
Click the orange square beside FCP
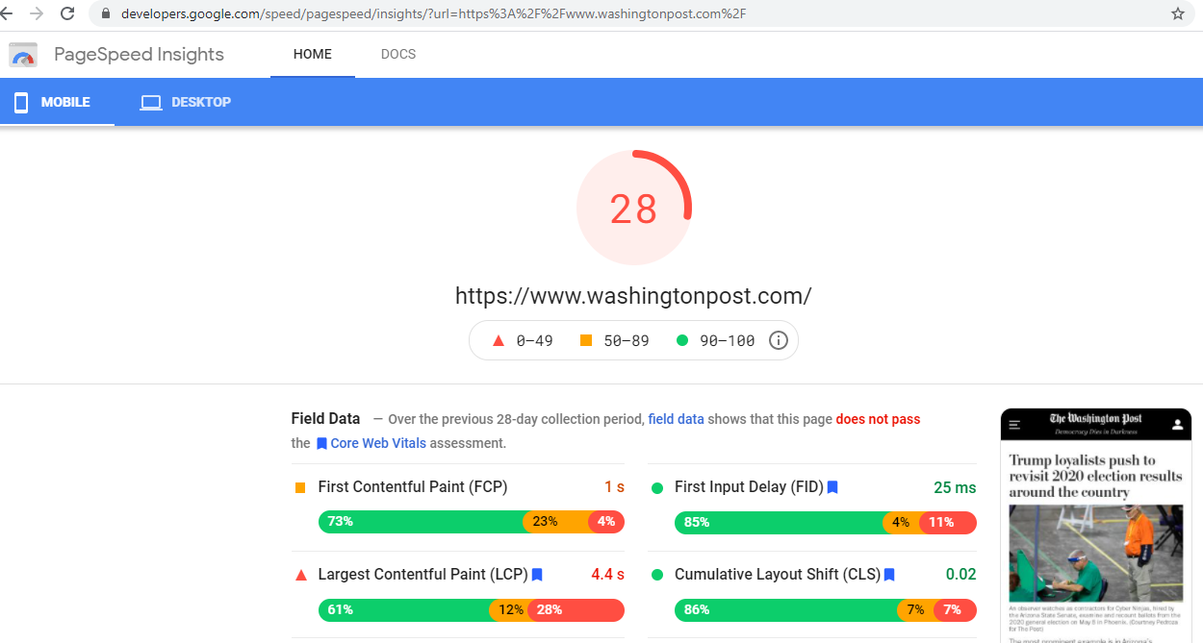[300, 488]
